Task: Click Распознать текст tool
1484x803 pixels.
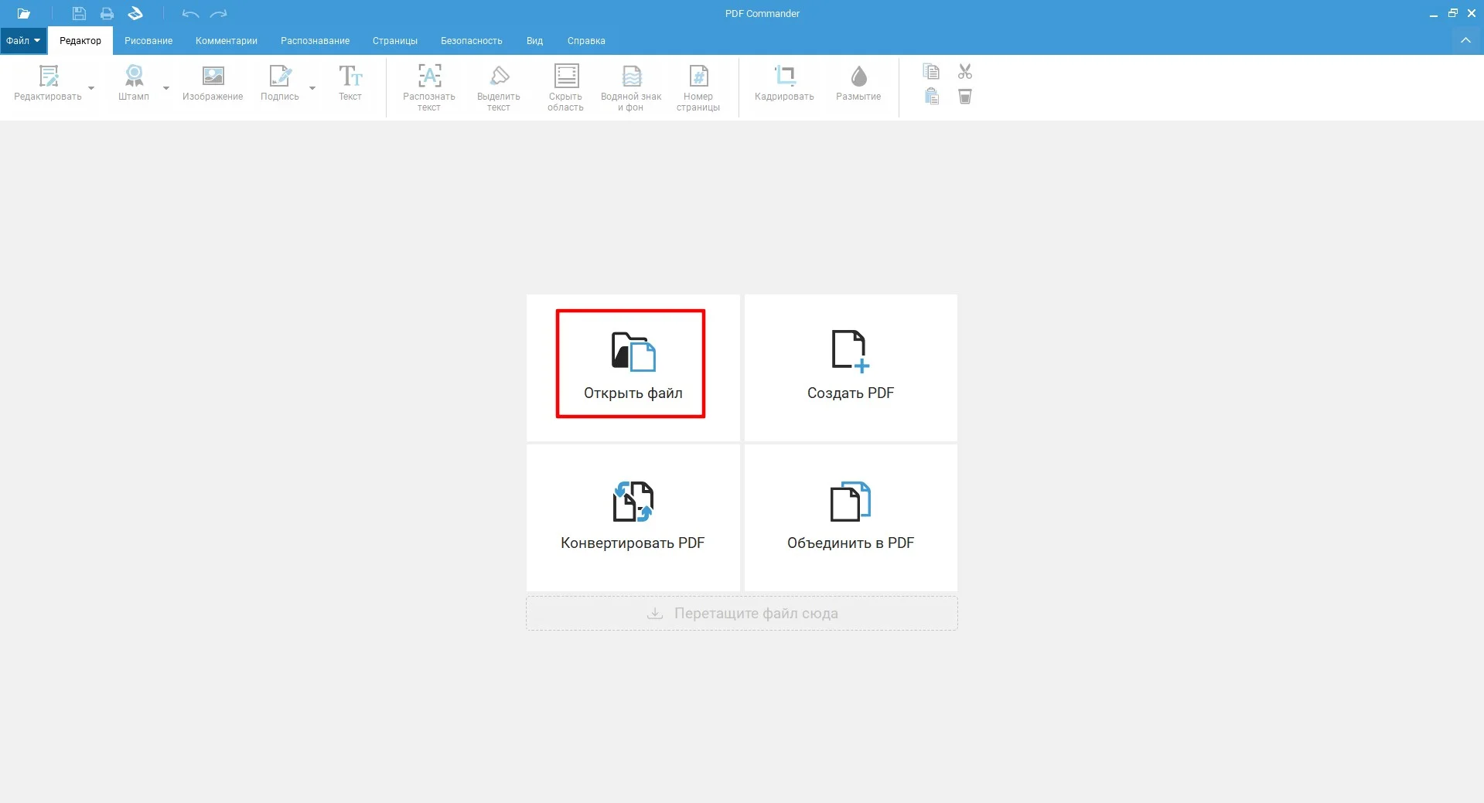Action: 429,87
